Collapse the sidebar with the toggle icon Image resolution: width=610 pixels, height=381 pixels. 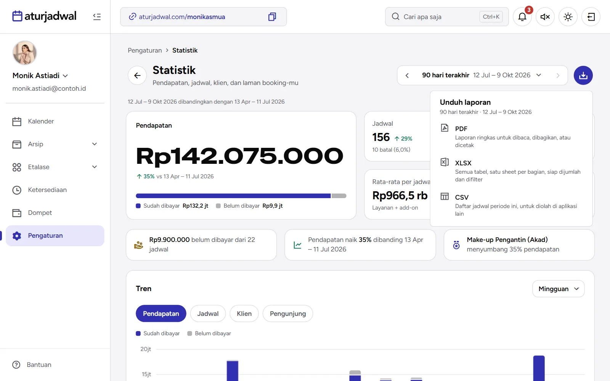tap(97, 17)
